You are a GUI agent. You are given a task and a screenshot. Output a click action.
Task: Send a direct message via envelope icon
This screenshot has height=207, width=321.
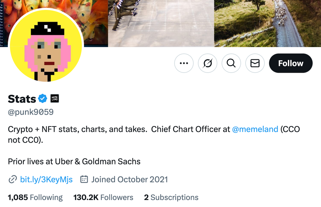pyautogui.click(x=255, y=63)
